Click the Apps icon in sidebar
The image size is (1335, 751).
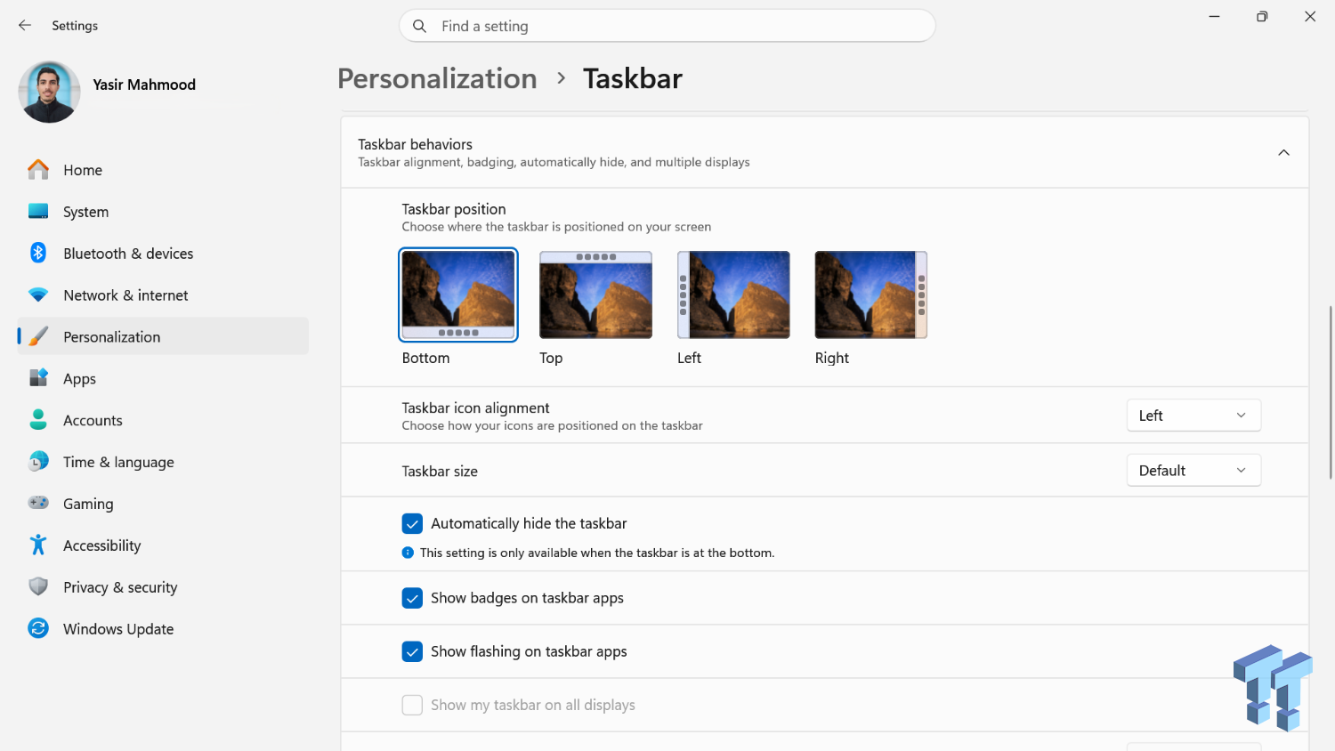click(38, 378)
